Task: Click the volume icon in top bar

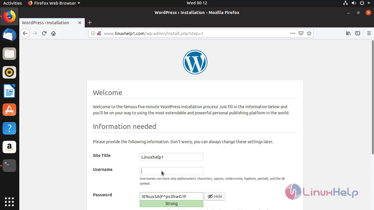Action: [354, 3]
